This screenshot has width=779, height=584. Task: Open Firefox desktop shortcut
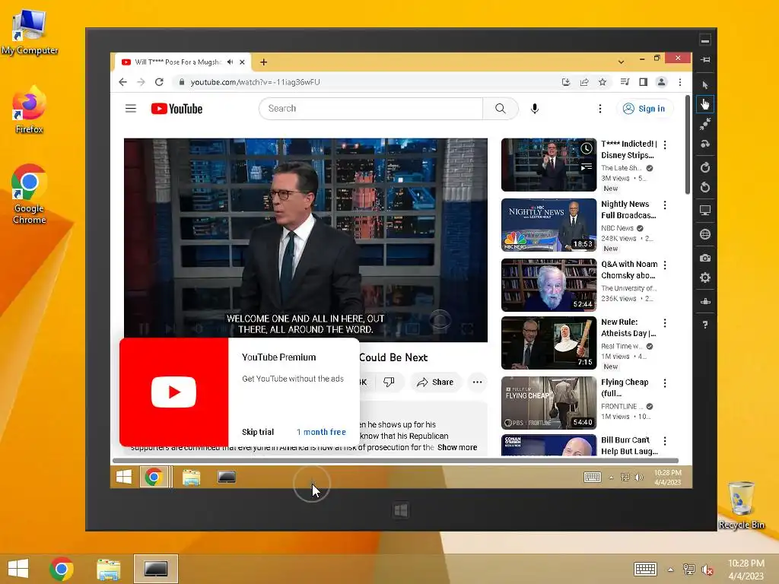pos(29,110)
